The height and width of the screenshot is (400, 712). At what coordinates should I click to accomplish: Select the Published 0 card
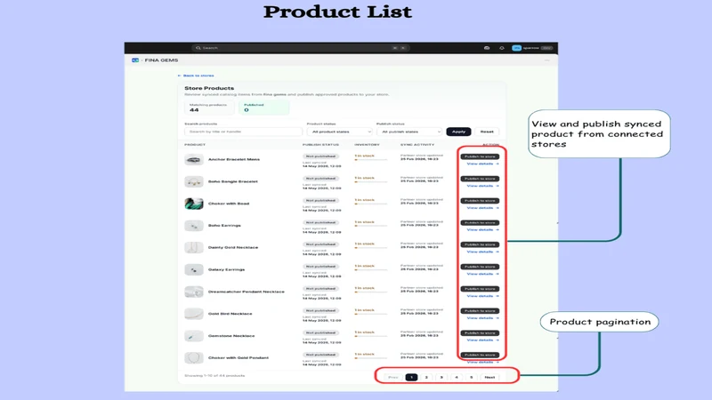(x=264, y=108)
